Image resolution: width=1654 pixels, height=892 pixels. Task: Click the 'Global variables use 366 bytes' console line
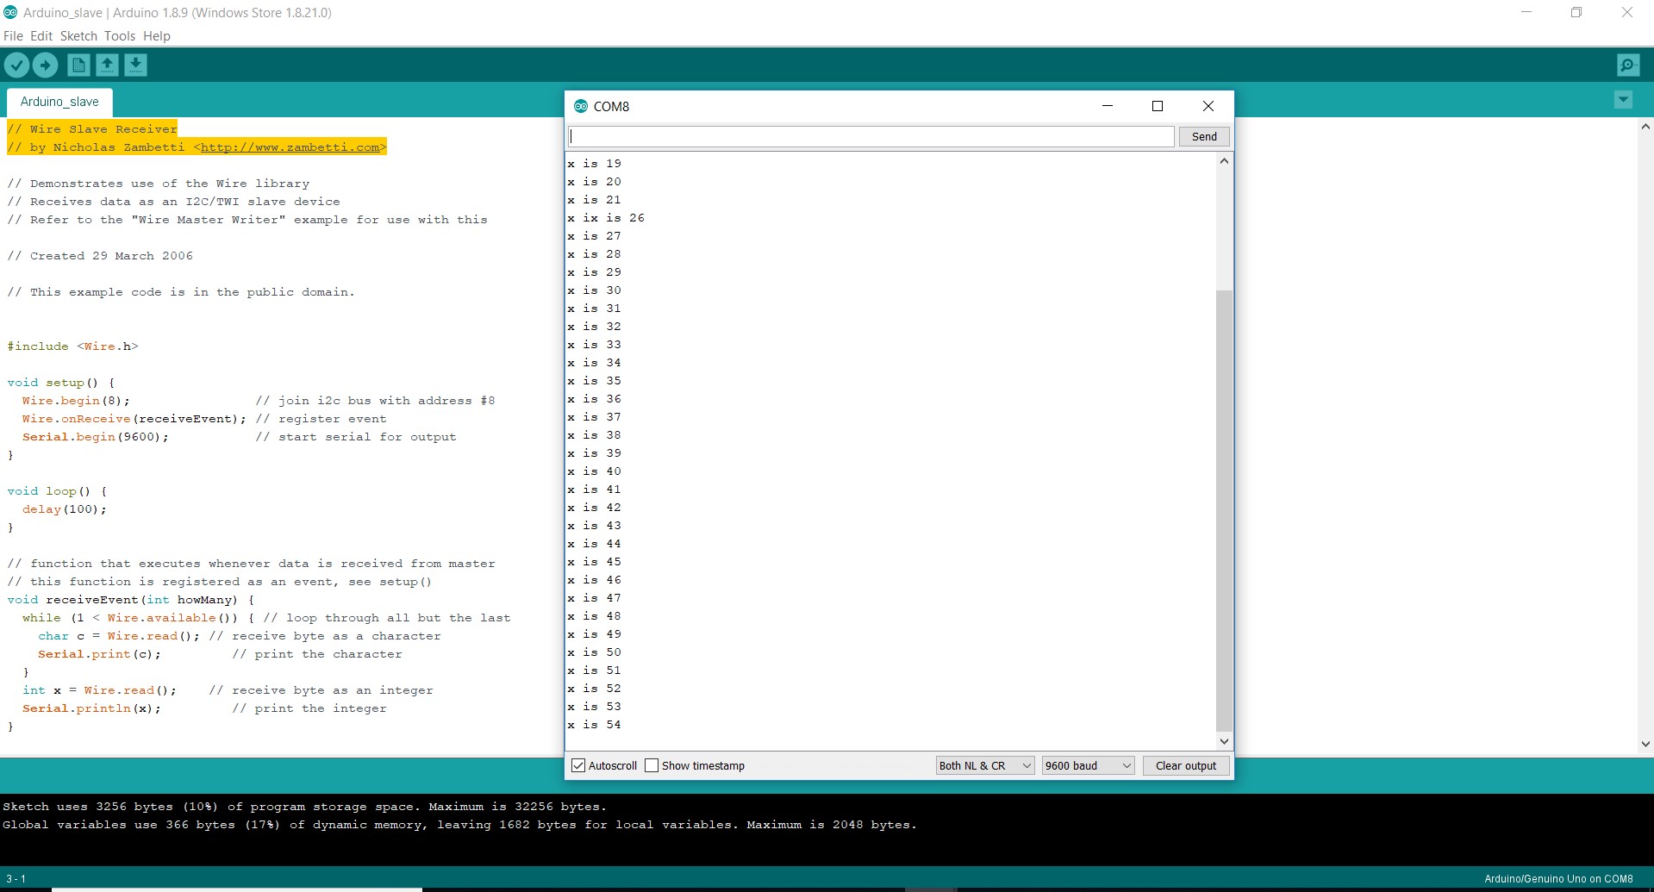point(459,825)
